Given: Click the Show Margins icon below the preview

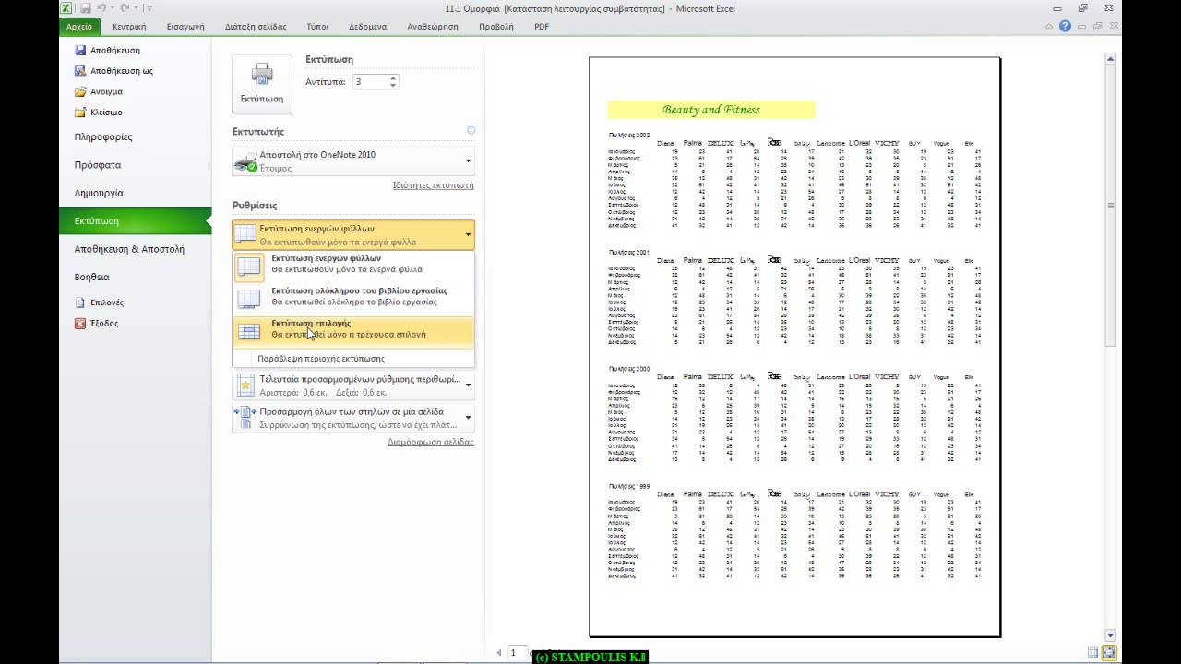Looking at the screenshot, I should (1093, 652).
